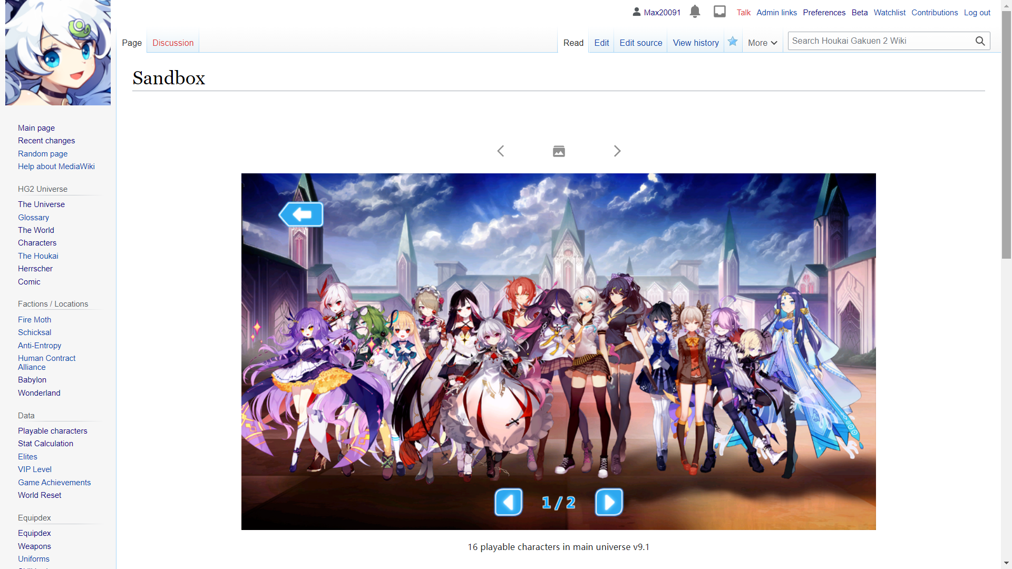Screen dimensions: 1012x569
Task: Click the search magnifier icon
Action: pyautogui.click(x=980, y=41)
